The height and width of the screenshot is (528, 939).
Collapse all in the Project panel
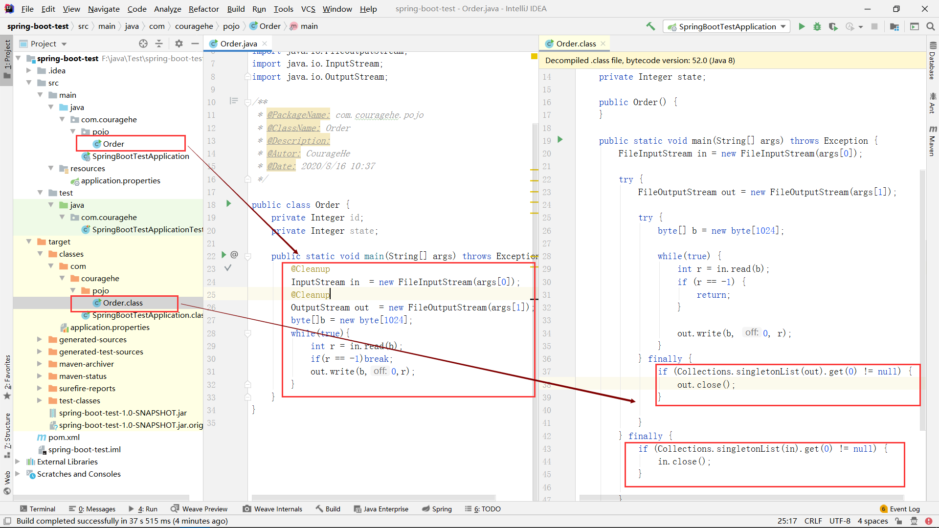(x=159, y=44)
